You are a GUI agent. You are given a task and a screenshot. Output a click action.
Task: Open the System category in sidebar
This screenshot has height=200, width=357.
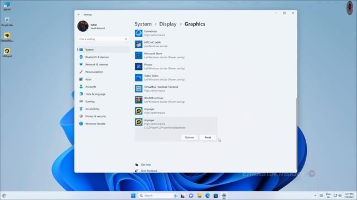103,49
